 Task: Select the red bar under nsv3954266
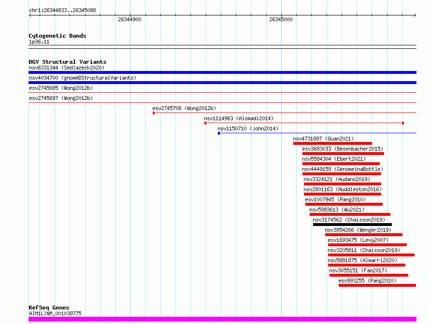tap(364, 235)
